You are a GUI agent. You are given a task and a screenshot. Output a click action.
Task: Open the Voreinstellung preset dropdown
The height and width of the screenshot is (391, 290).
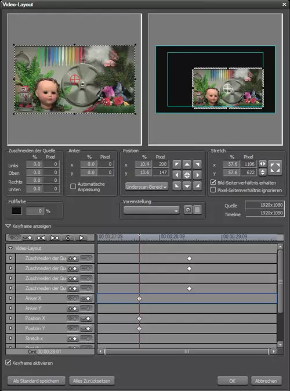coord(151,210)
